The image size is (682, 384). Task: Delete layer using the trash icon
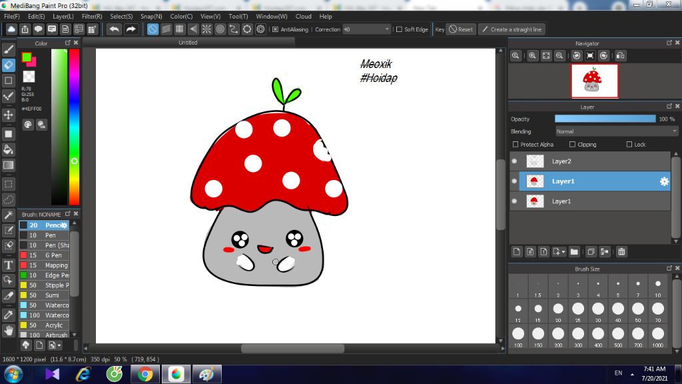(621, 251)
